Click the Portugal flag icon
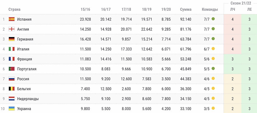 (x=12, y=69)
